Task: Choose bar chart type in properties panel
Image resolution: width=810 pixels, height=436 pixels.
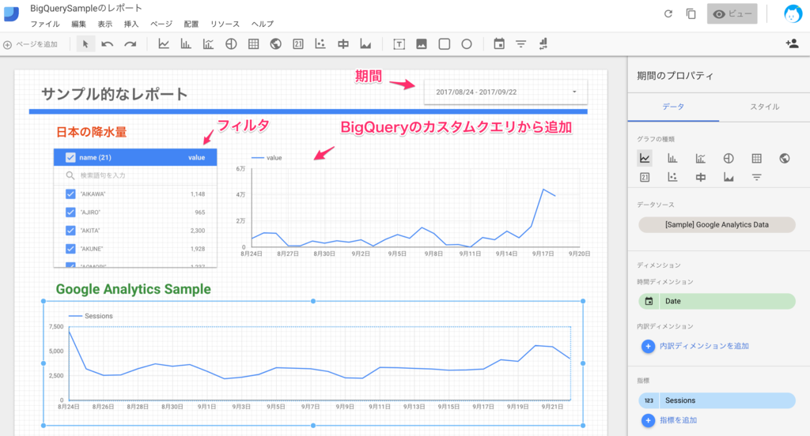Action: pos(672,158)
